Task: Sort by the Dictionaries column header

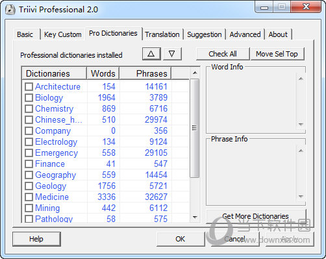Action: tap(54, 73)
